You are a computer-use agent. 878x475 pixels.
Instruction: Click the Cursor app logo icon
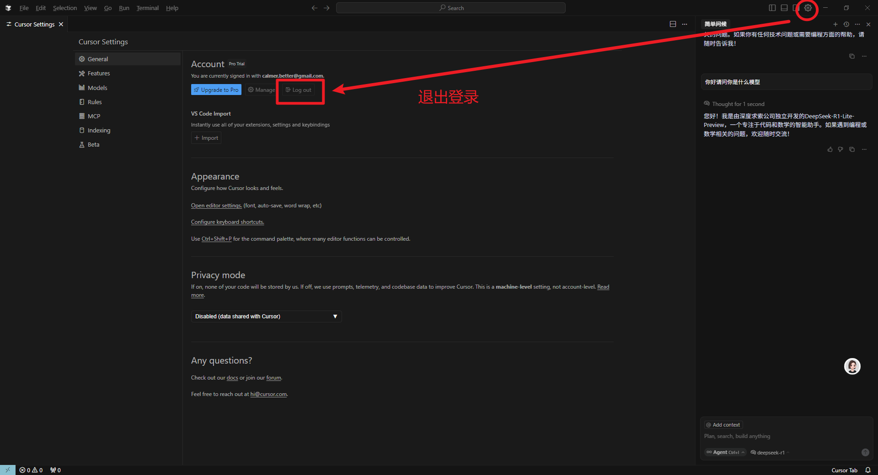8,8
